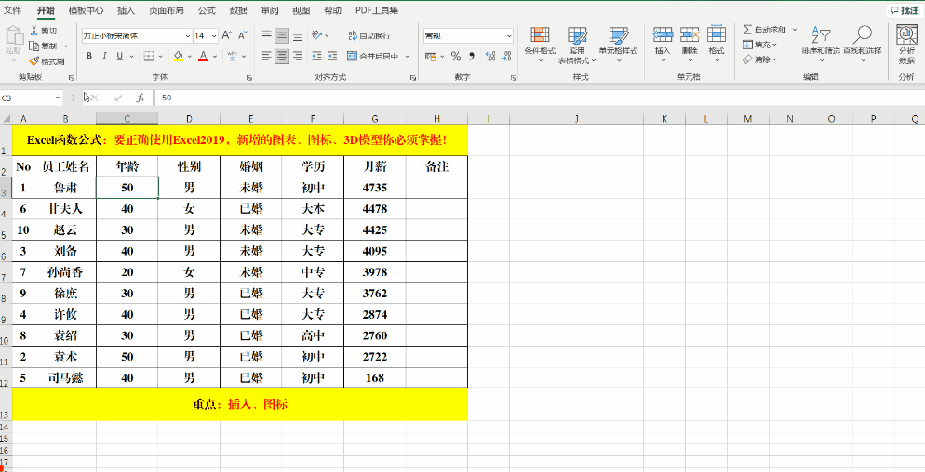Click the Insert Function fx button
Image resolution: width=925 pixels, height=472 pixels.
(141, 98)
